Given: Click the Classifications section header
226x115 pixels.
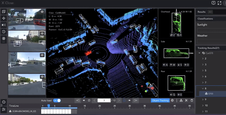Looking at the screenshot, I should click(x=205, y=19).
